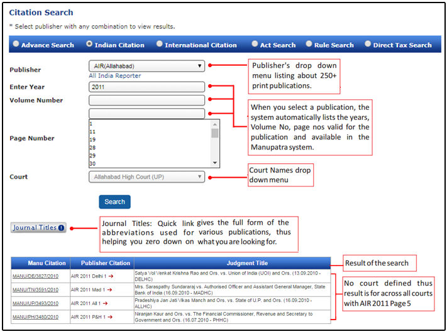Click the Volume Number input field
Image resolution: width=447 pixels, height=334 pixels.
147,100
